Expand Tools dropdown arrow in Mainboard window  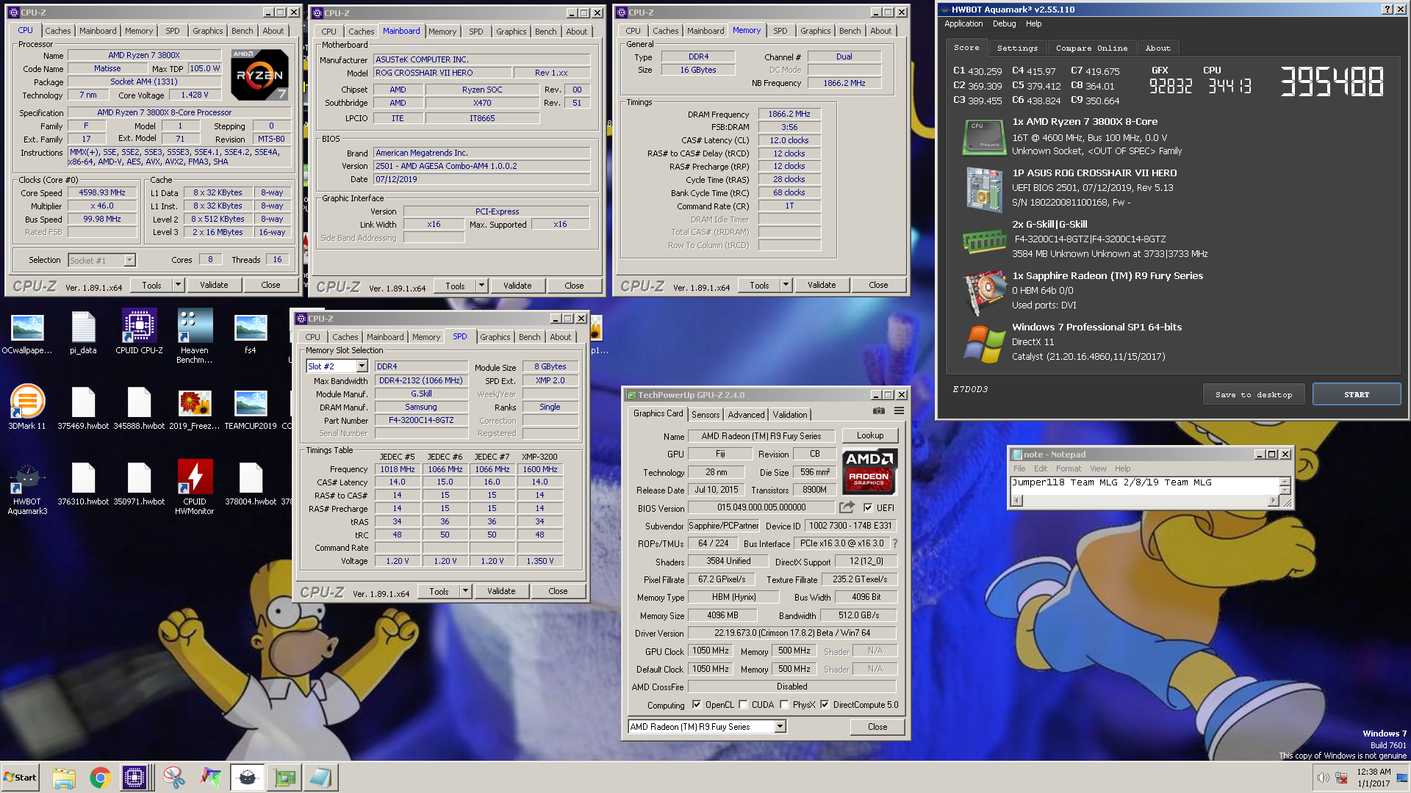point(481,286)
